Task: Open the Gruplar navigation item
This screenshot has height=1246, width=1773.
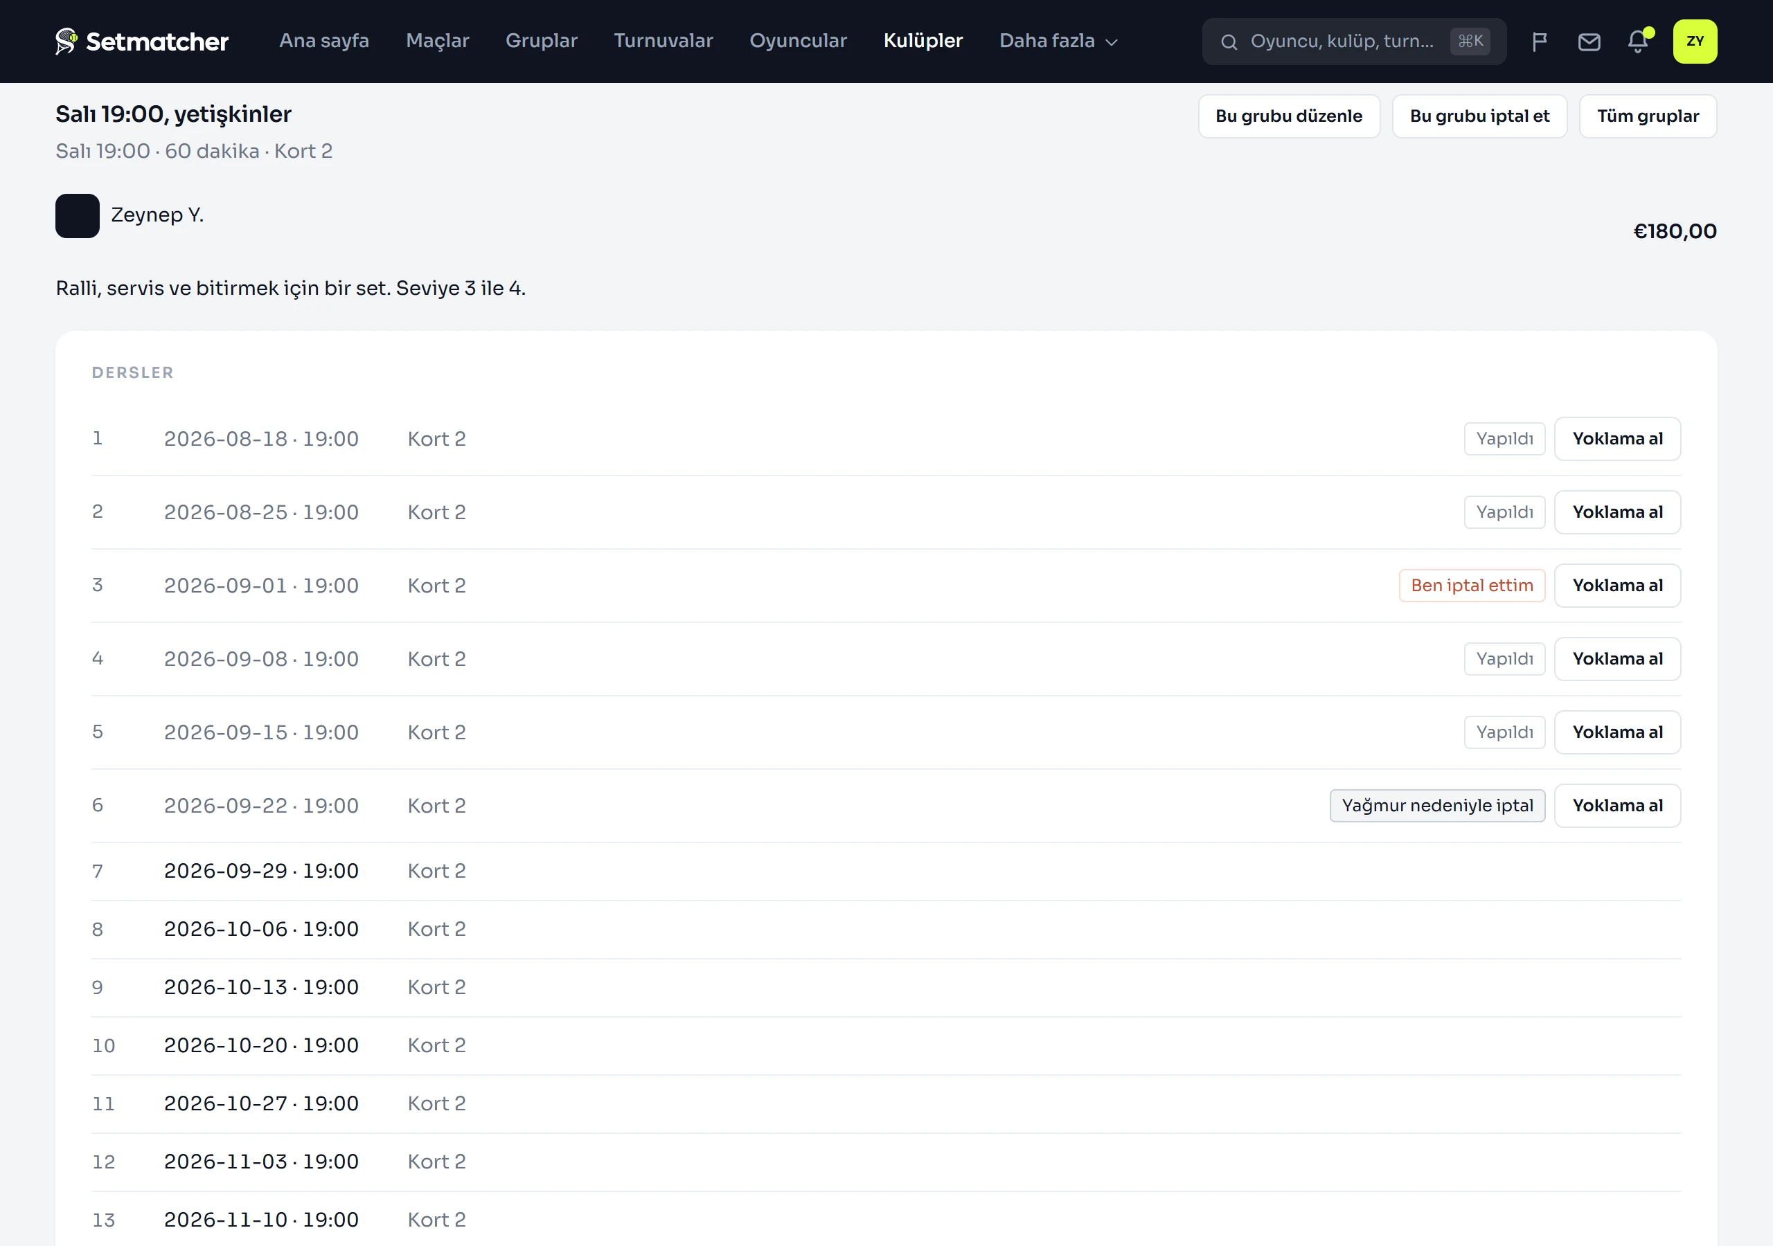Action: 542,41
